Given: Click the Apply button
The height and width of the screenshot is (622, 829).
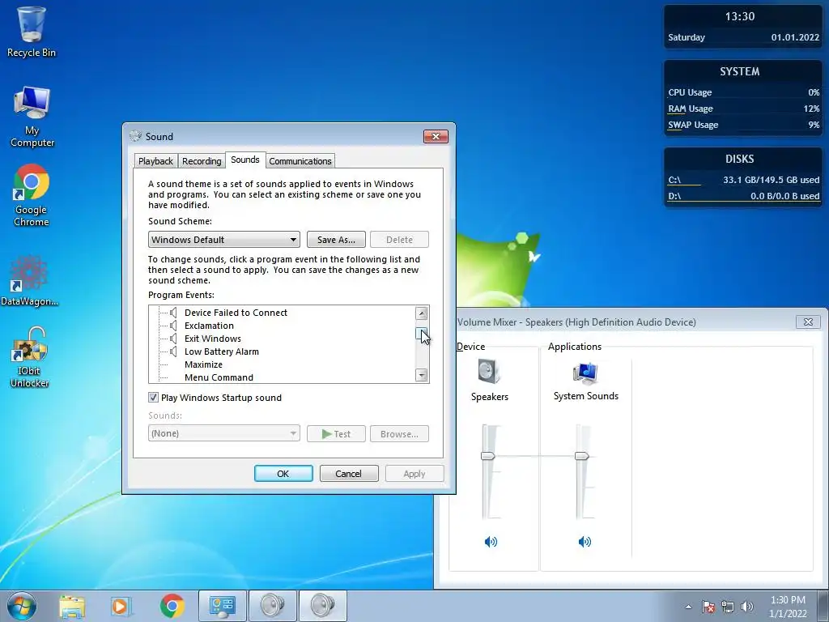Looking at the screenshot, I should click(x=414, y=473).
